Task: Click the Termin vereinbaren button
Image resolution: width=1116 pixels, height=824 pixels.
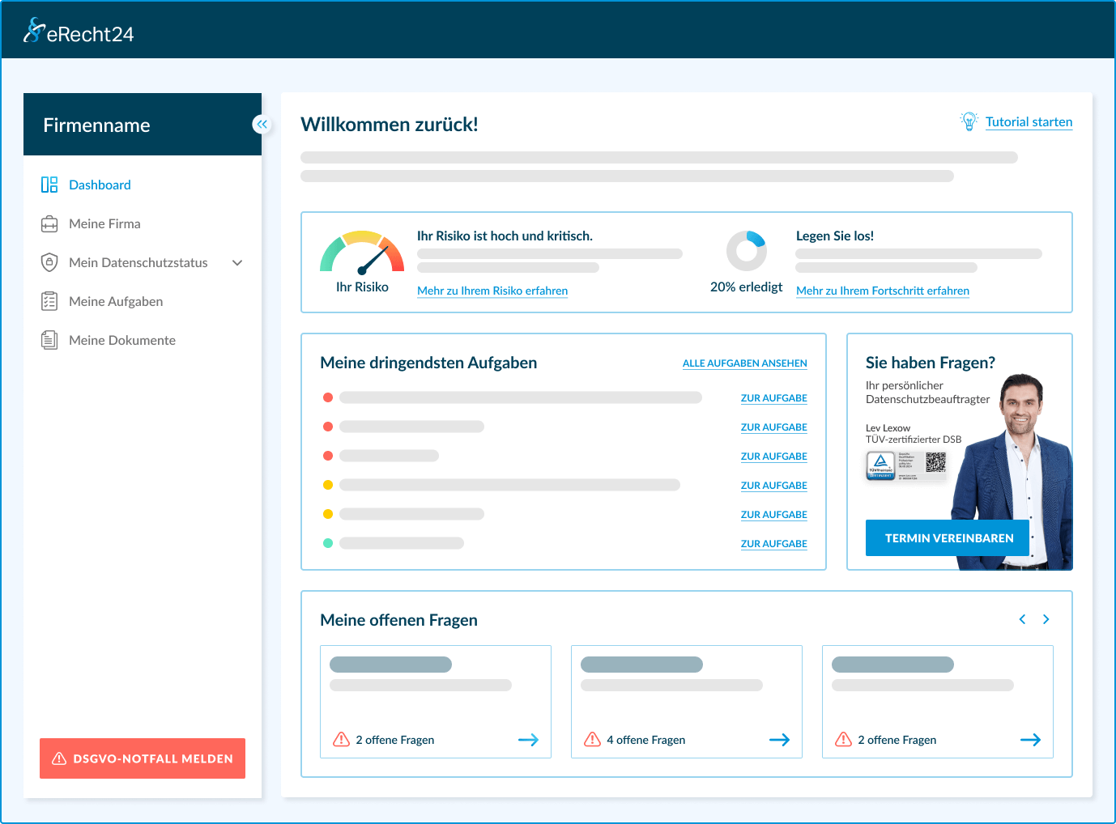Action: (948, 538)
